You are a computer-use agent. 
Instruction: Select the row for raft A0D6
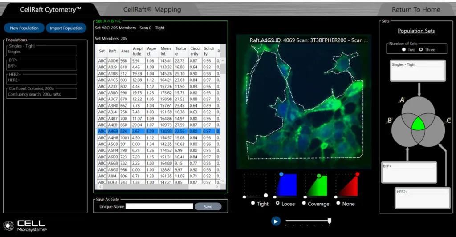(x=158, y=61)
